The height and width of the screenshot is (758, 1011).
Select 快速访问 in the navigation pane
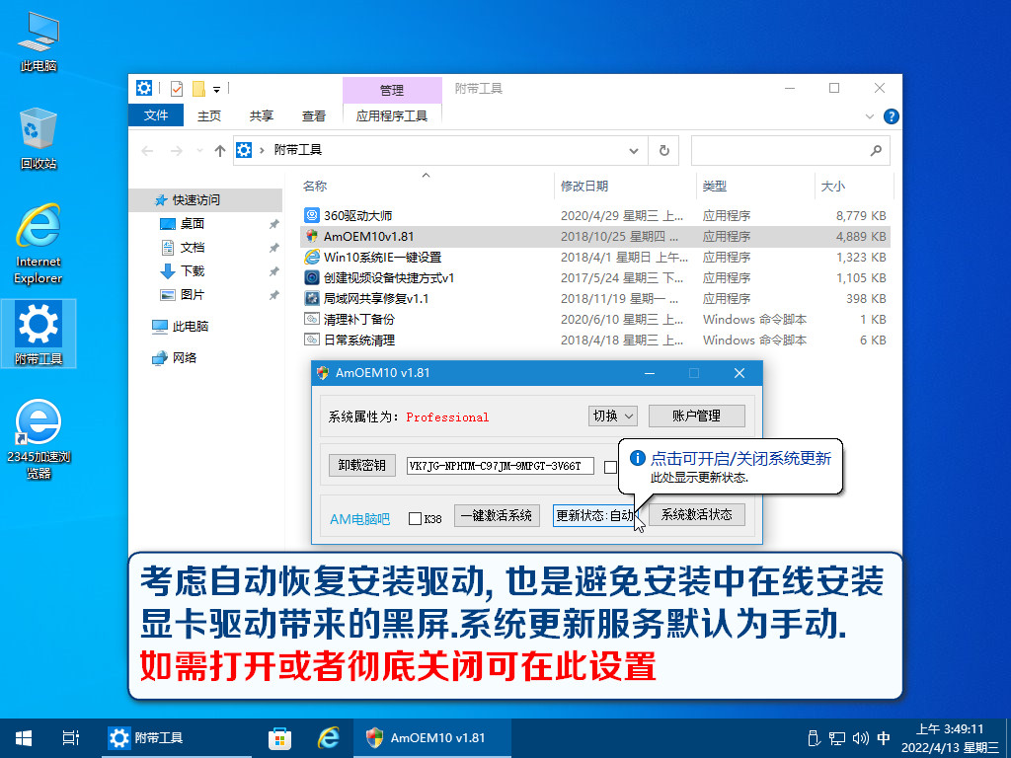point(206,199)
